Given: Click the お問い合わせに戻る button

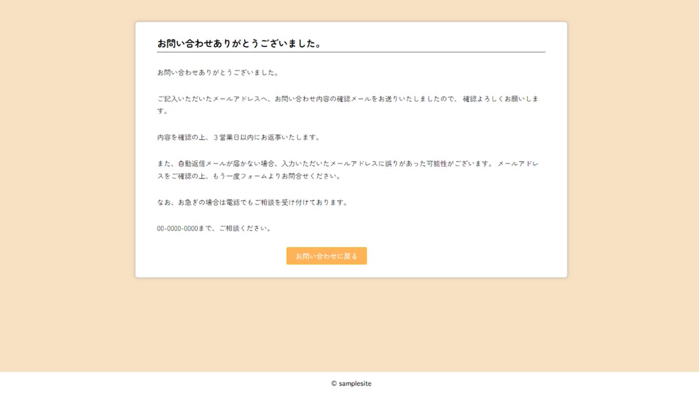Looking at the screenshot, I should click(x=327, y=256).
